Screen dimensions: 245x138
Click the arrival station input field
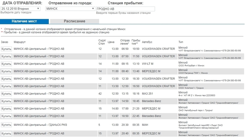(x=125, y=9)
